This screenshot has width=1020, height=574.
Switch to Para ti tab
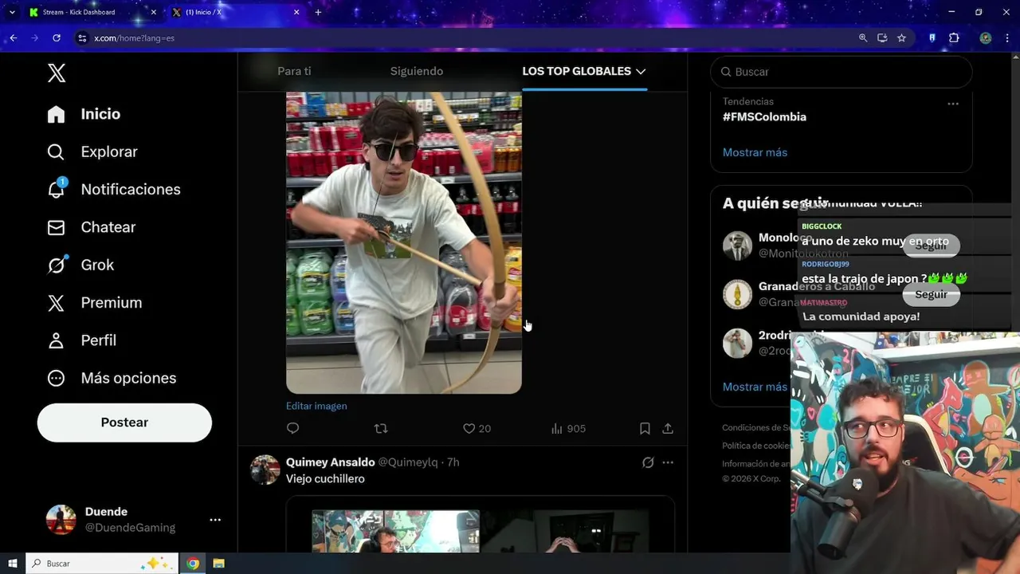[294, 71]
